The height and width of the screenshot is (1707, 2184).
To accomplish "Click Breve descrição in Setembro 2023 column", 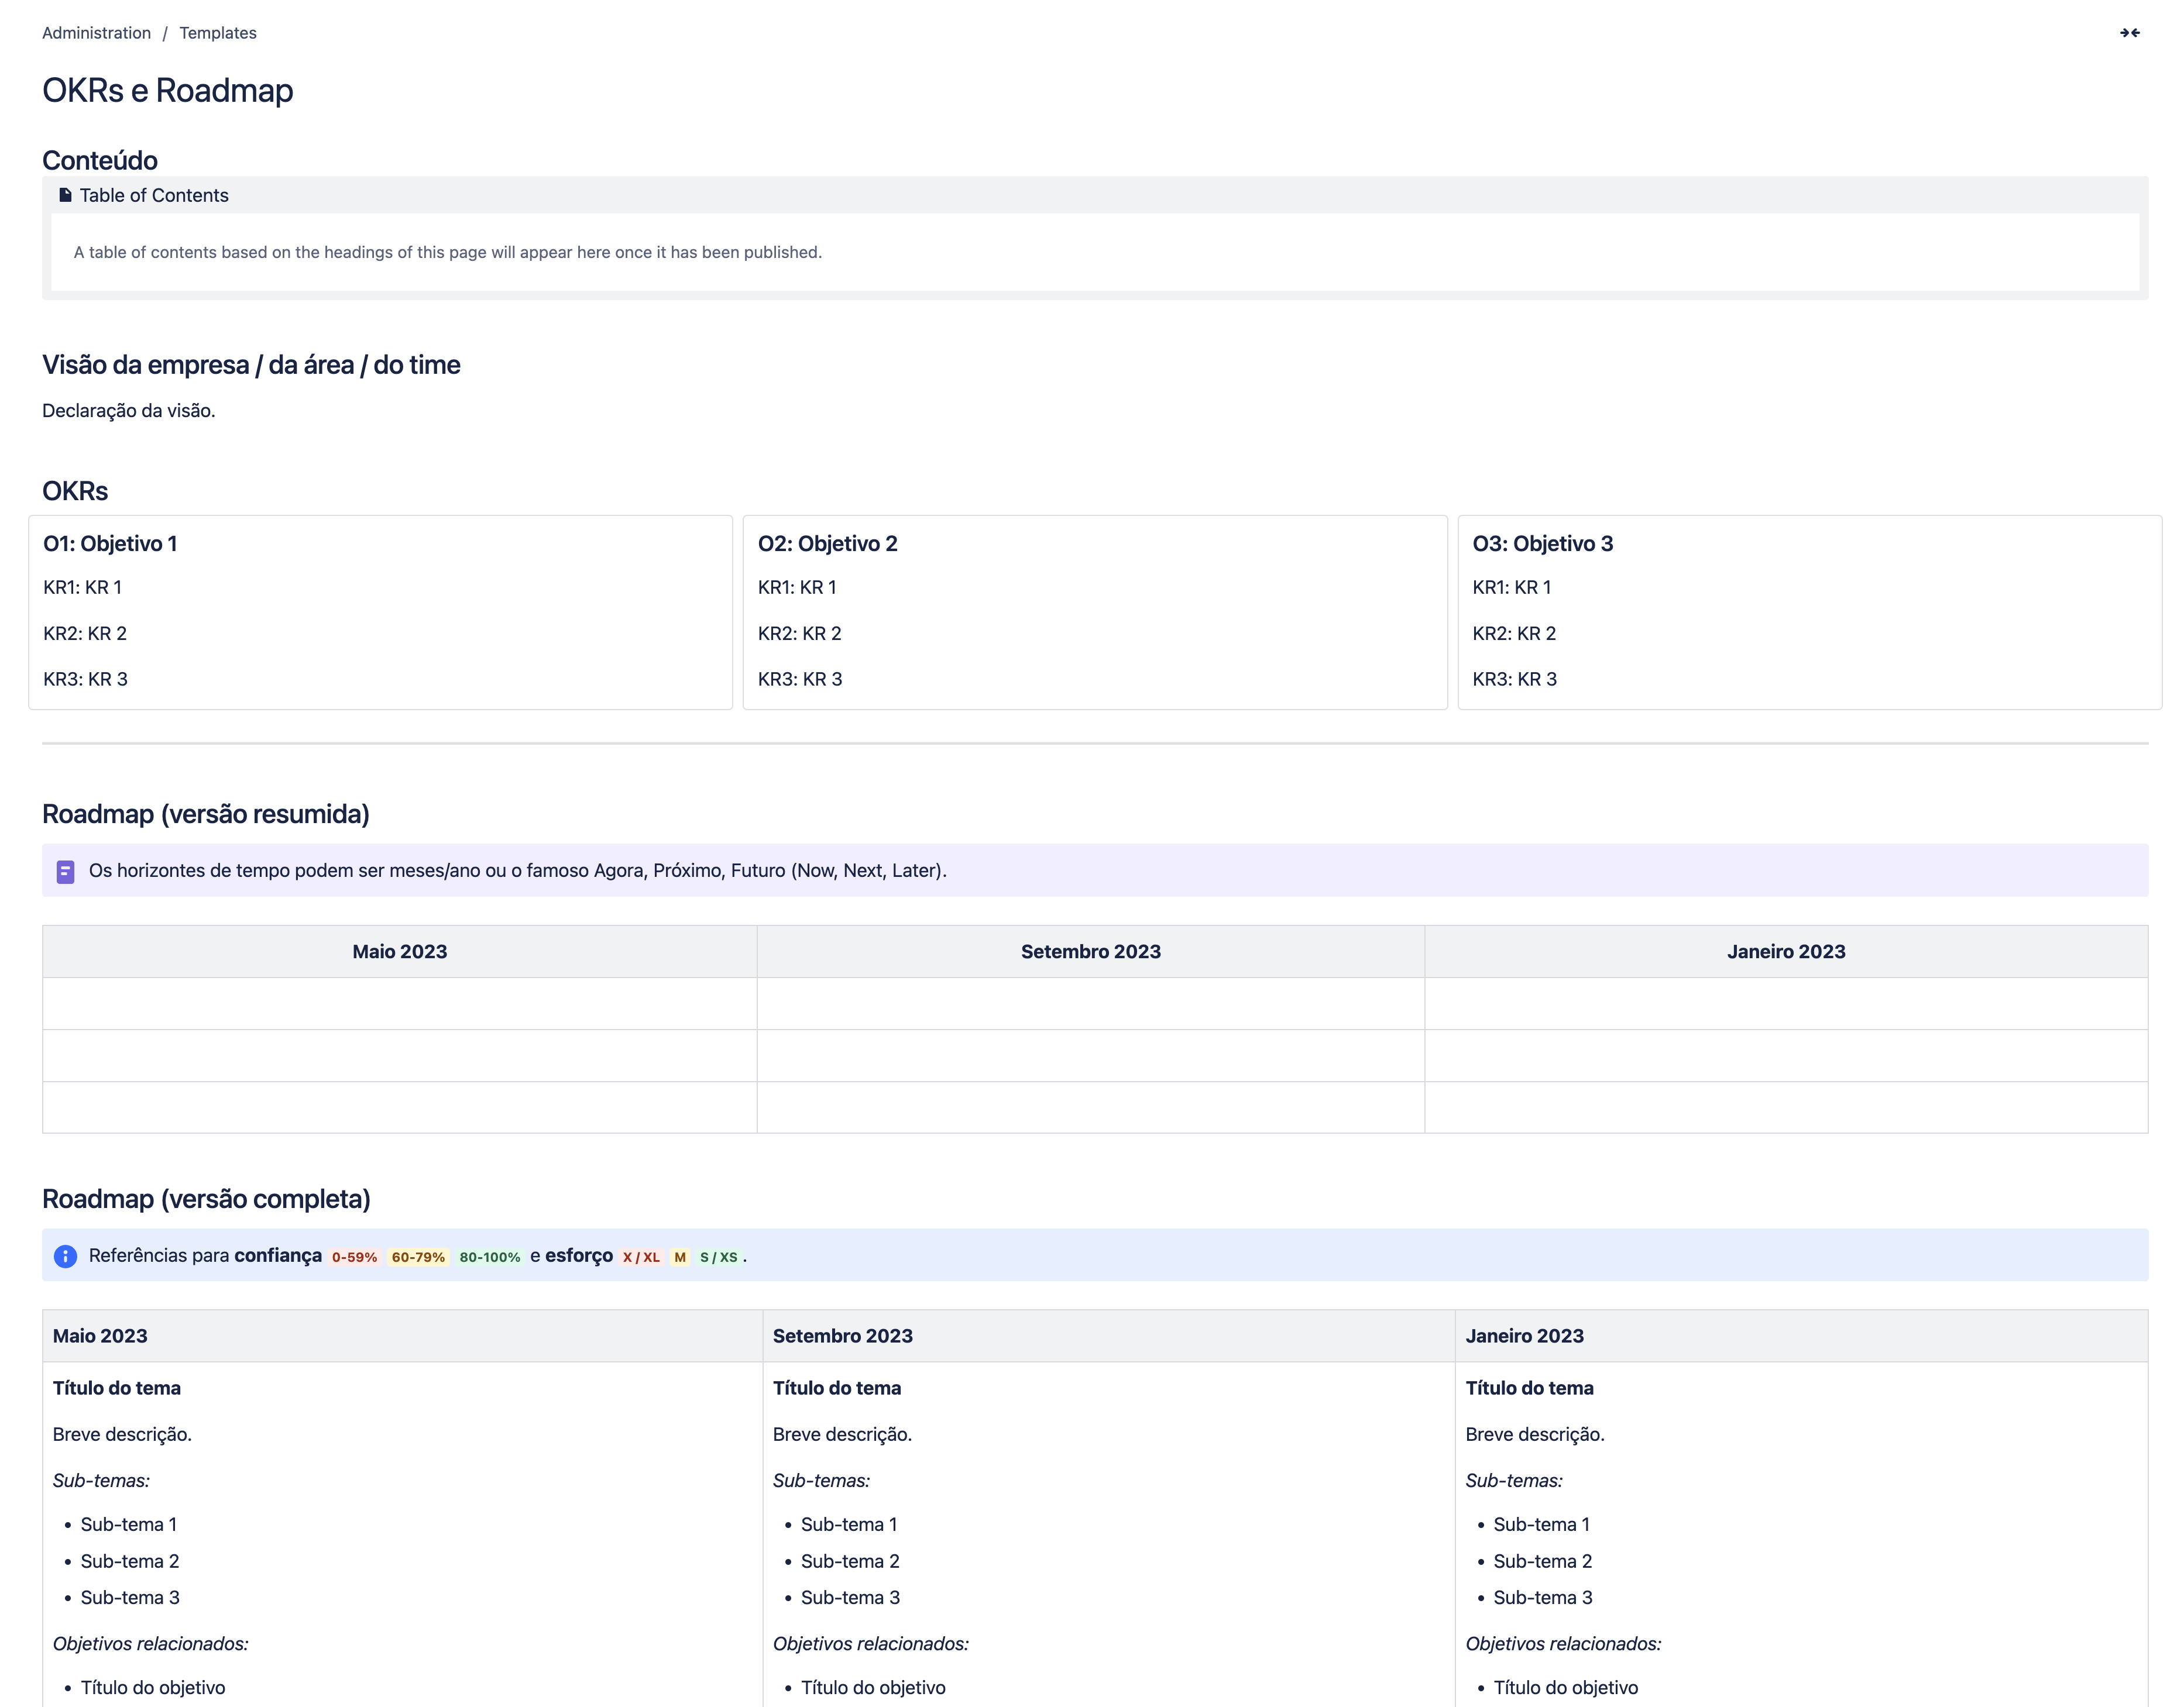I will [x=842, y=1435].
